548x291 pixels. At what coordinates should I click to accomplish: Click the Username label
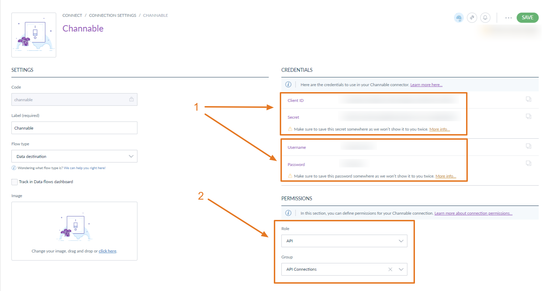(297, 147)
